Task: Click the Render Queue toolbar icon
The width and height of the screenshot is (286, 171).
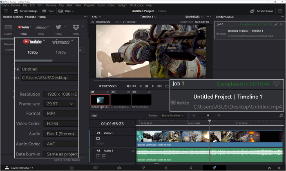Action: (x=252, y=11)
